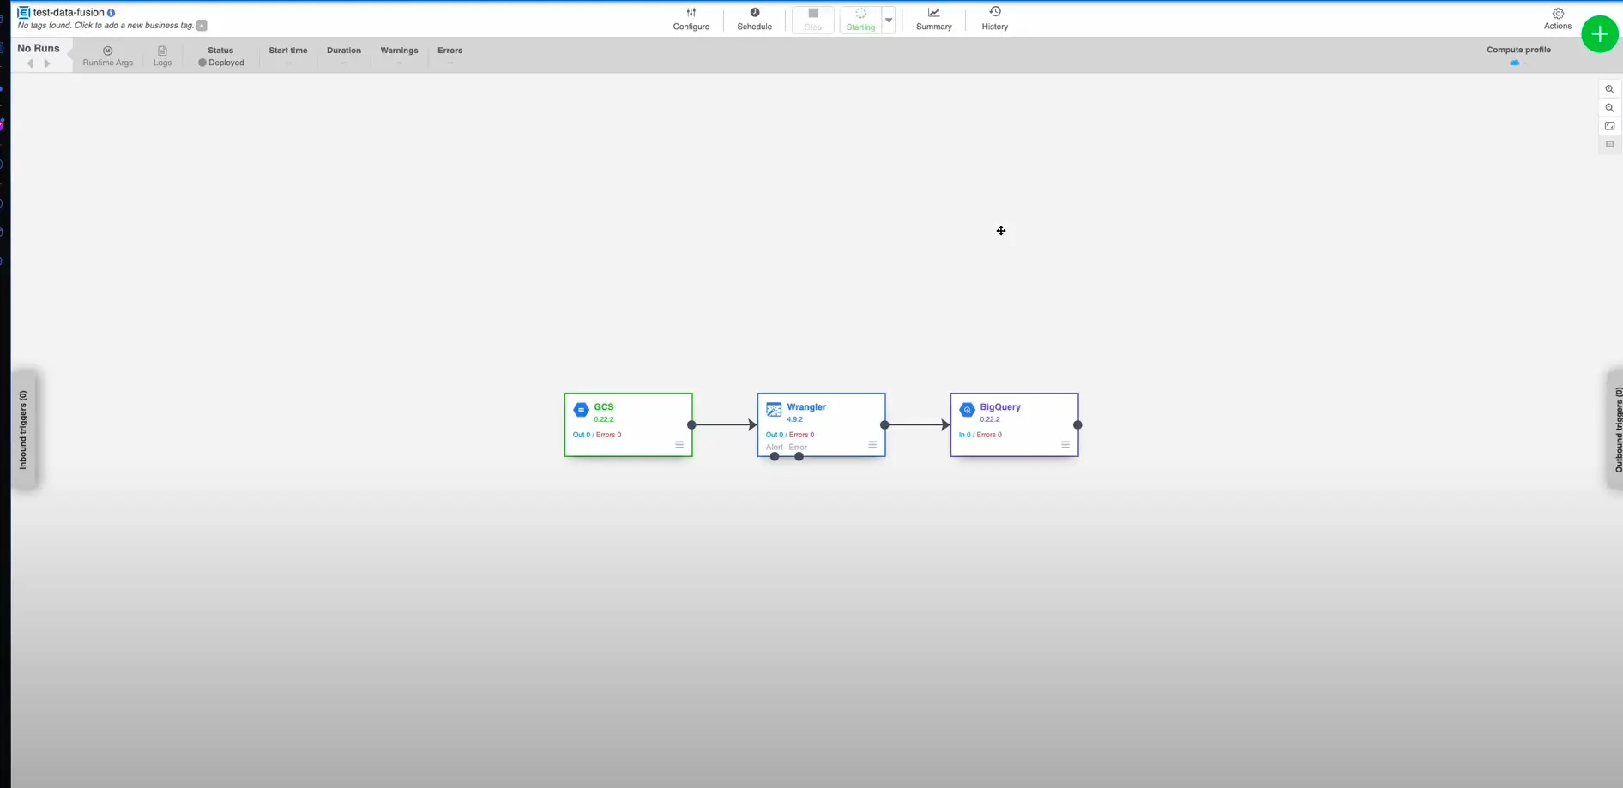Expand the Outbound triggers panel
This screenshot has width=1623, height=788.
click(1615, 430)
